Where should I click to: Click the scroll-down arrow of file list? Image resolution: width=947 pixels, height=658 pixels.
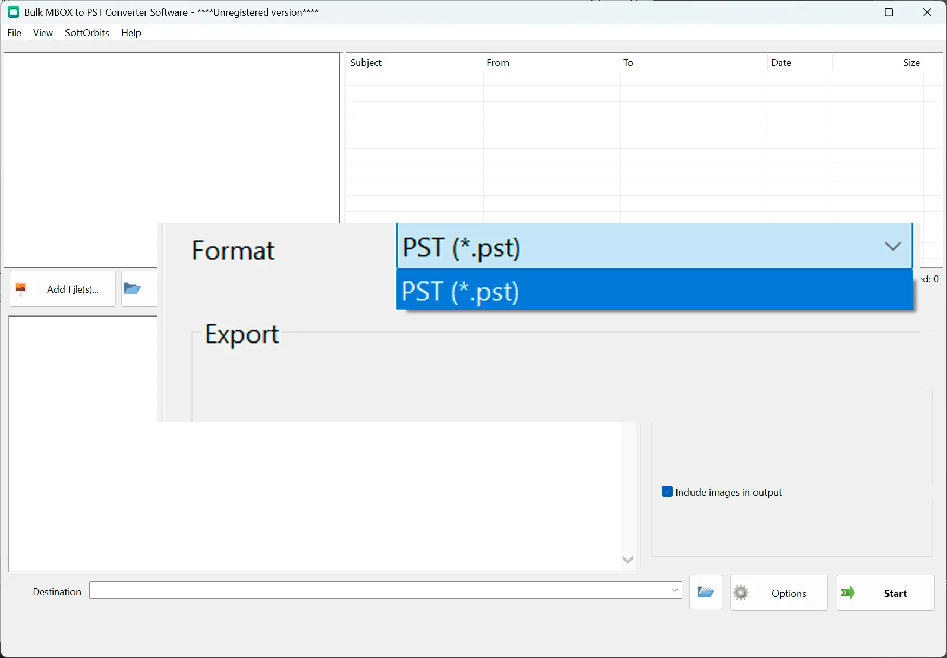coord(628,560)
